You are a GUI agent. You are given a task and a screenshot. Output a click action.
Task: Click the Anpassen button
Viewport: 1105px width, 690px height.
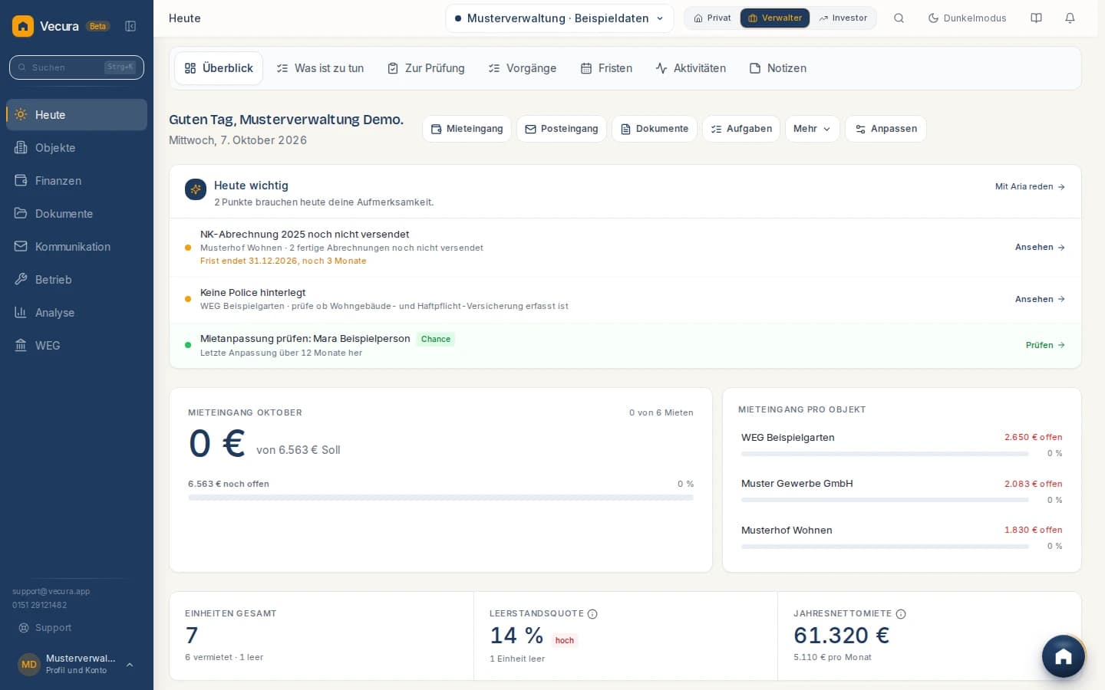pyautogui.click(x=886, y=129)
